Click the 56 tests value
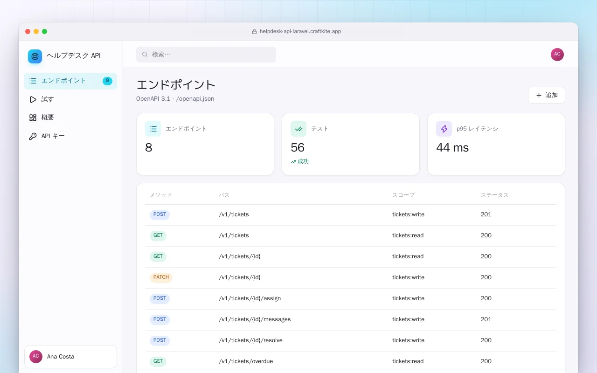 click(x=298, y=148)
